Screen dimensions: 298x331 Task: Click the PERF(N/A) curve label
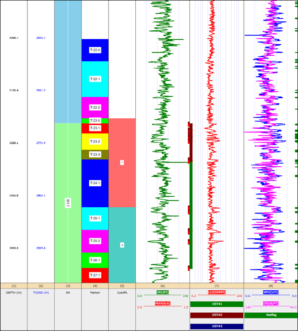[163, 303]
